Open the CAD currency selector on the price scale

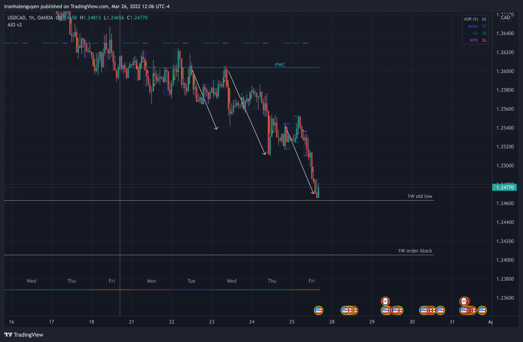[x=505, y=18]
